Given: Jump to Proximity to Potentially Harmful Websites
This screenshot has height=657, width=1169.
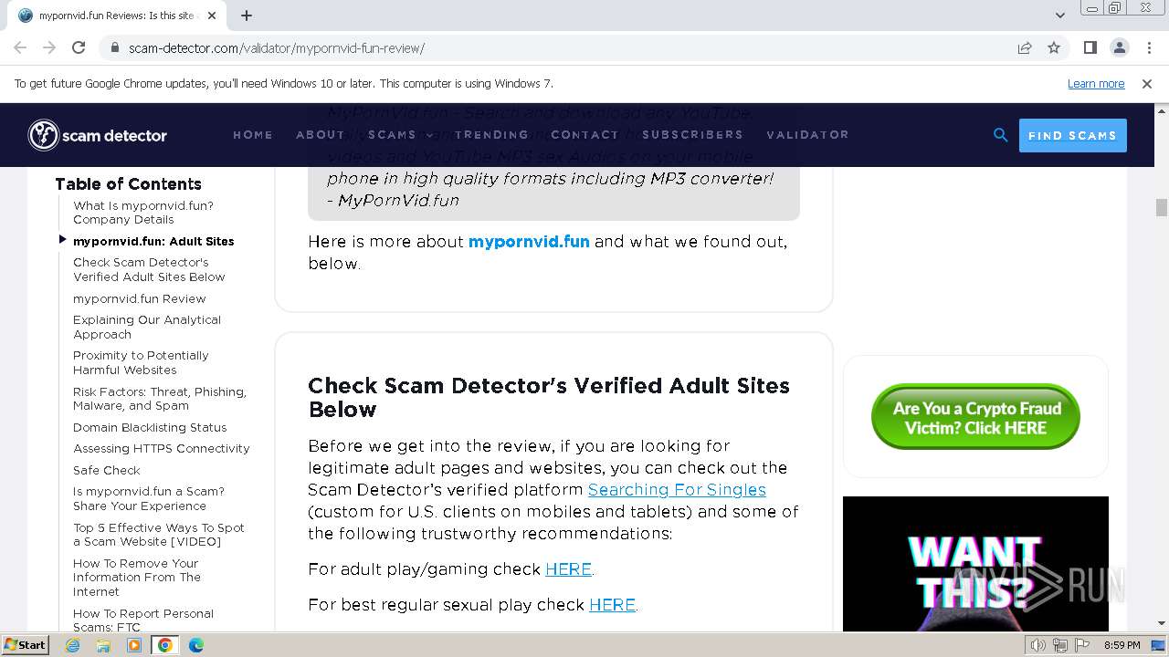Looking at the screenshot, I should 141,362.
